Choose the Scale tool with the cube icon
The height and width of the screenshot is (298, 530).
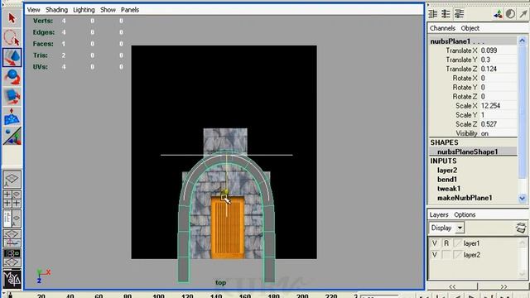pyautogui.click(x=12, y=97)
